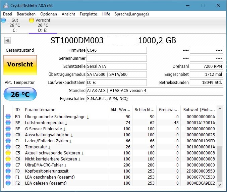Click blue status dot for Kopfpositionierungszeit
This screenshot has width=227, height=192.
pyautogui.click(x=8, y=171)
